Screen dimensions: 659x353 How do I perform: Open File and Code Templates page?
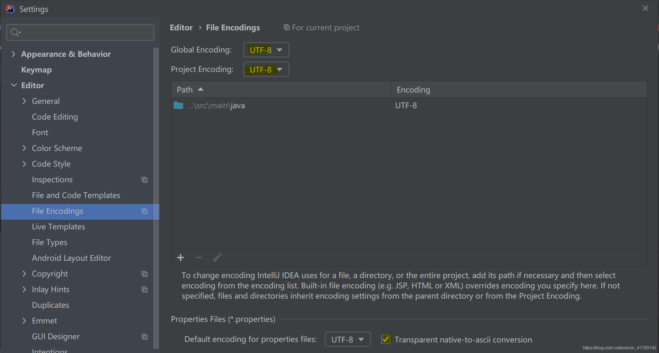[x=76, y=195]
